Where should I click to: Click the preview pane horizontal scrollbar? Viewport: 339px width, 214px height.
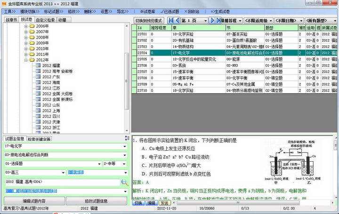tap(238, 203)
